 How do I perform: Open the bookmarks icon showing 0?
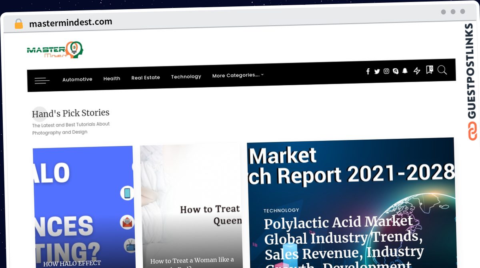429,70
